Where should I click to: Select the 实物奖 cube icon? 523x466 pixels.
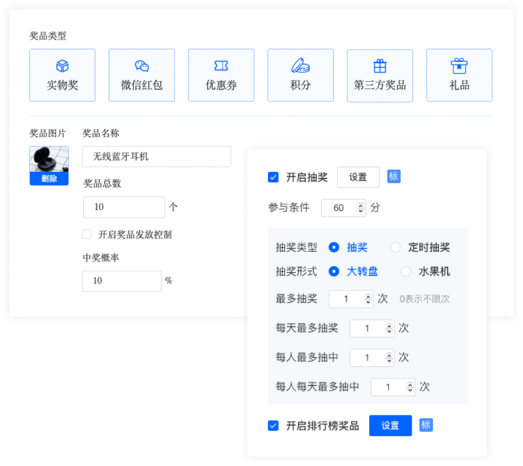coord(62,66)
